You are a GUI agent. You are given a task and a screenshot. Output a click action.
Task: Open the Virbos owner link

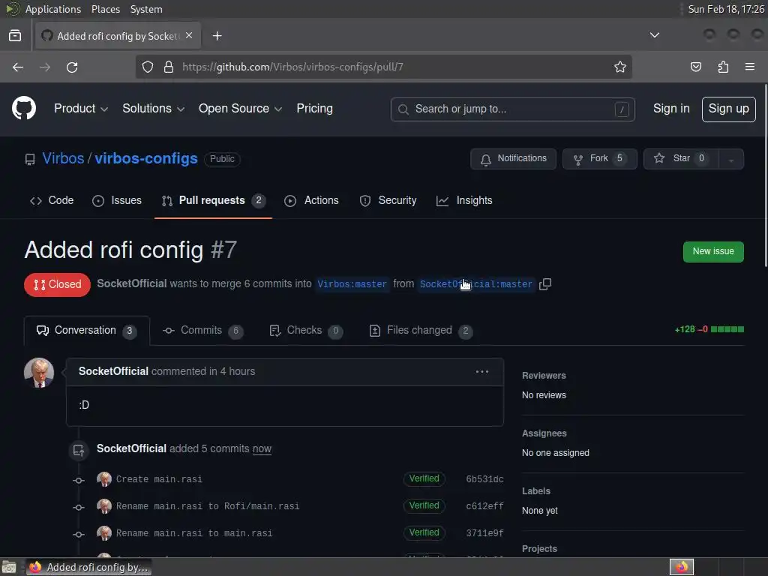(x=63, y=159)
